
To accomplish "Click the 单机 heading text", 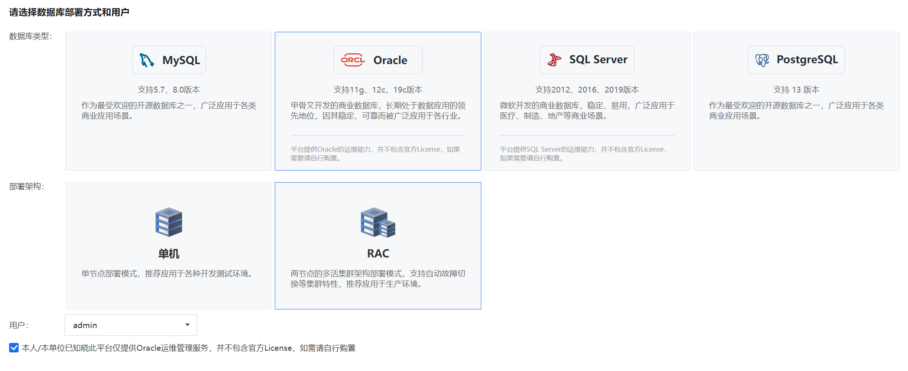I will click(x=169, y=254).
